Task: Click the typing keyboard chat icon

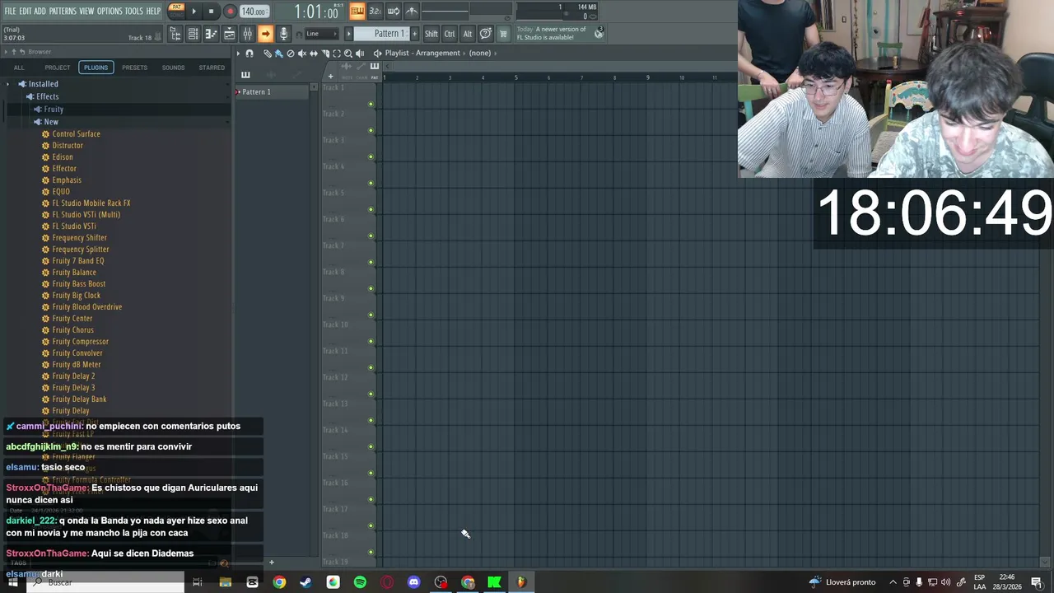Action: 486,34
